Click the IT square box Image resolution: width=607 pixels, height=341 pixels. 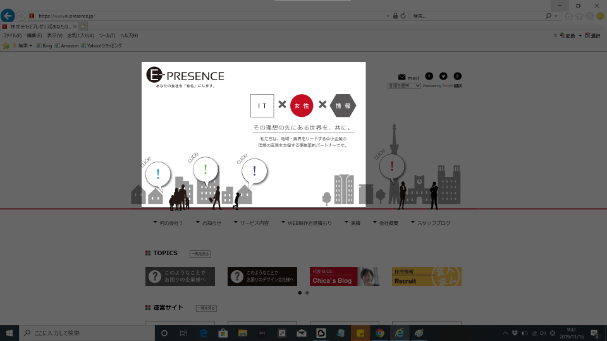pyautogui.click(x=262, y=105)
